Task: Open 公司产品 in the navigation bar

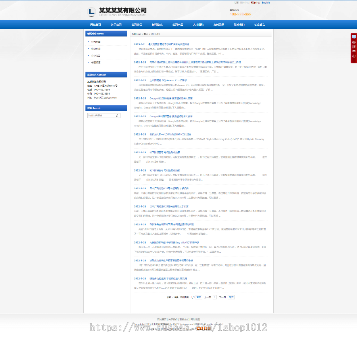Action: coord(178,25)
